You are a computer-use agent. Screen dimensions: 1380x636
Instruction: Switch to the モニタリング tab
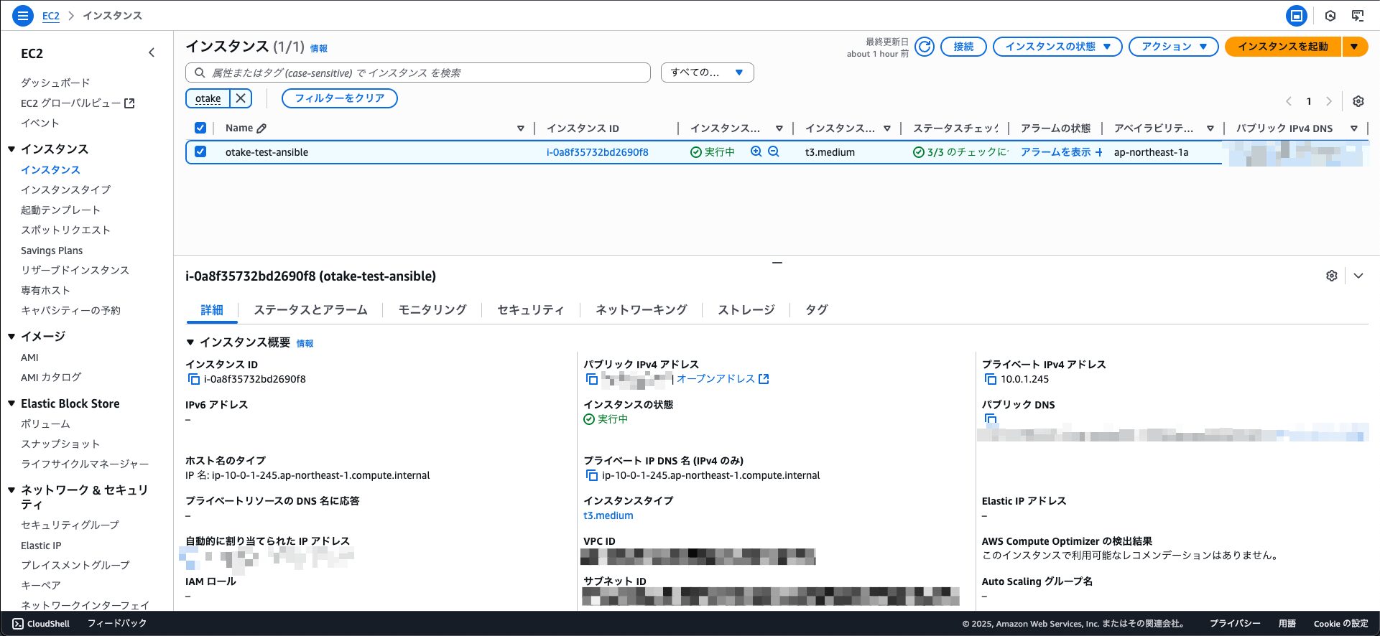point(432,310)
